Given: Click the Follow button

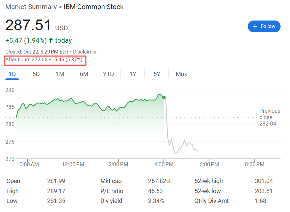Looking at the screenshot, I should [x=264, y=26].
